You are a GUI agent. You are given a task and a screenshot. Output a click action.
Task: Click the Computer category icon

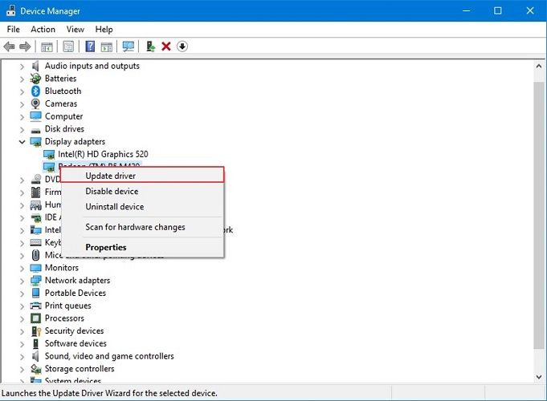[35, 116]
